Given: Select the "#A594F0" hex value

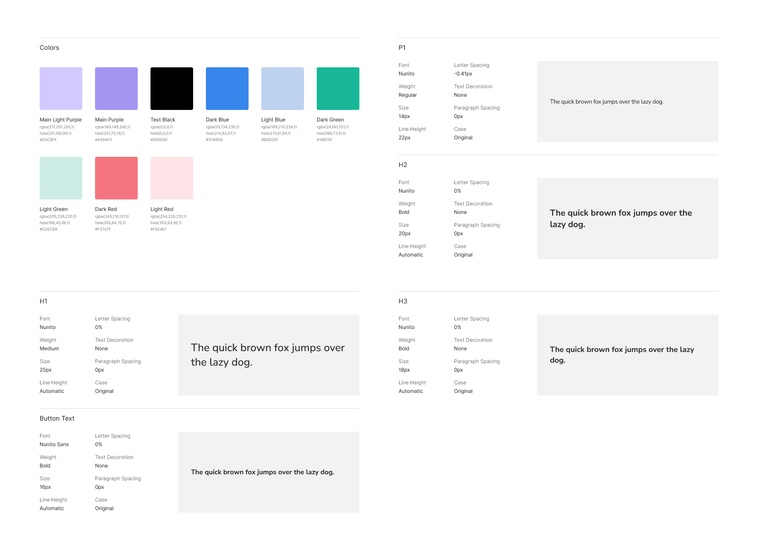Looking at the screenshot, I should tap(104, 140).
